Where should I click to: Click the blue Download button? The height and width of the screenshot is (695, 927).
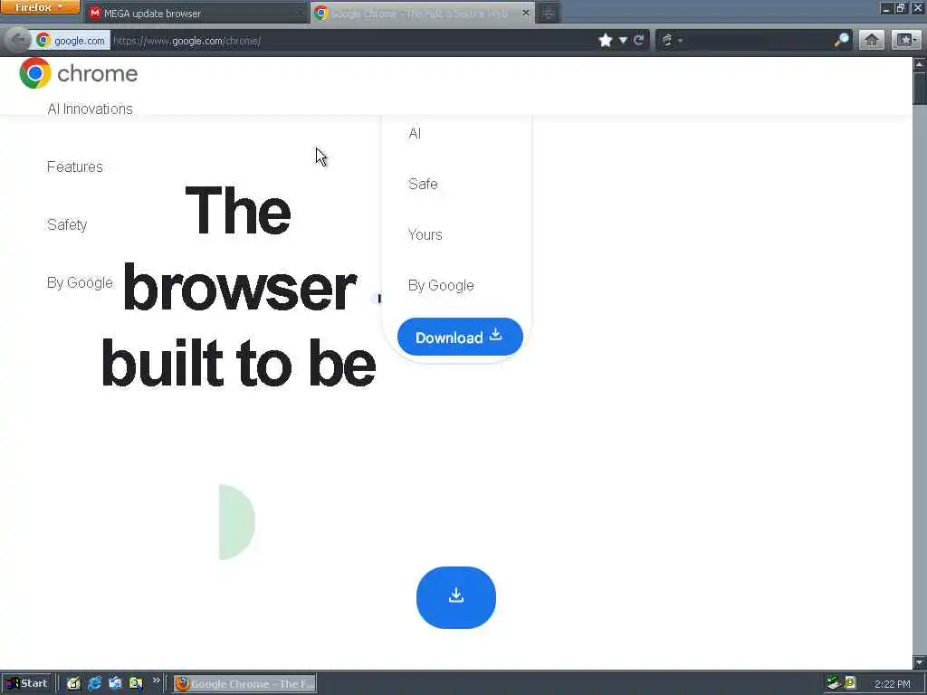[460, 337]
